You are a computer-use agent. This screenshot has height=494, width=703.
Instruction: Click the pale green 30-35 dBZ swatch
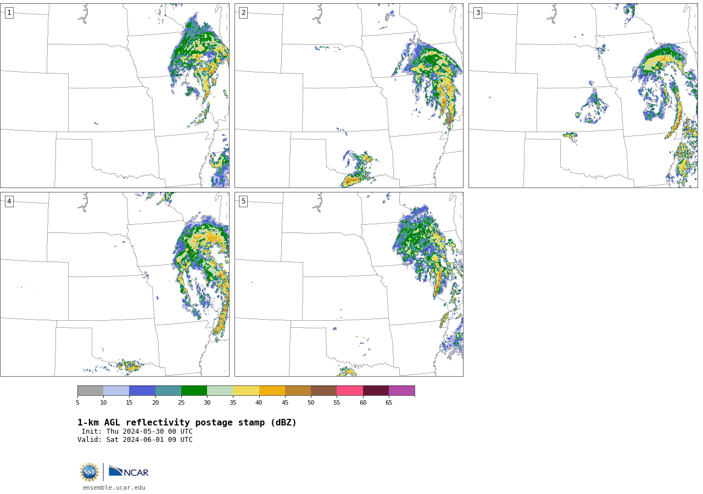coord(220,391)
